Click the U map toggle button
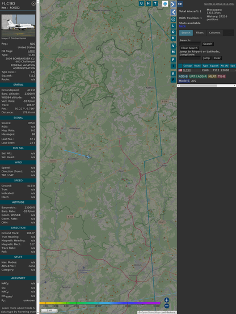Image resolution: width=236 pixels, height=314 pixels. tap(141, 3)
